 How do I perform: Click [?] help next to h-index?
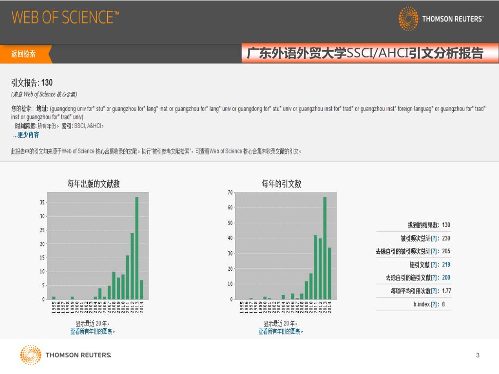coord(434,304)
